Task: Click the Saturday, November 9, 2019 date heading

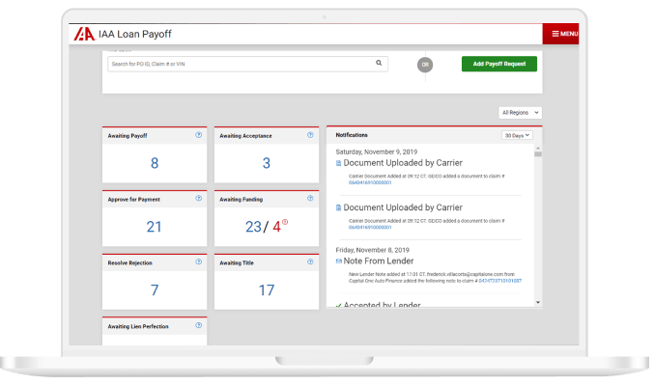Action: point(376,151)
